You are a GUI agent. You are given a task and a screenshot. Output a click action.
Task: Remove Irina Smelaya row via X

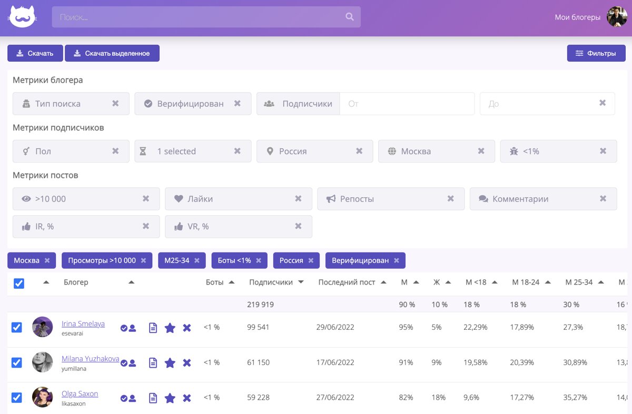[x=187, y=328]
